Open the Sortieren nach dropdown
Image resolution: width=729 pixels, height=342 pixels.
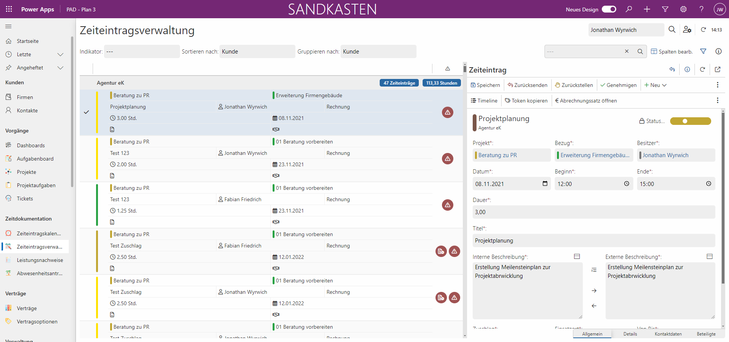tap(257, 52)
